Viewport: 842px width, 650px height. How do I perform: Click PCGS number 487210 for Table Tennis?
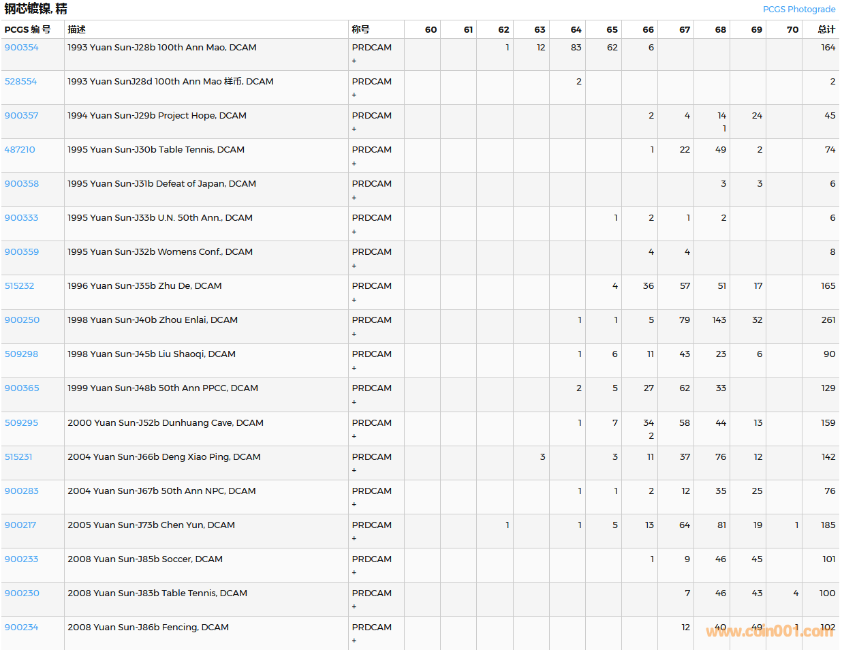click(x=20, y=150)
